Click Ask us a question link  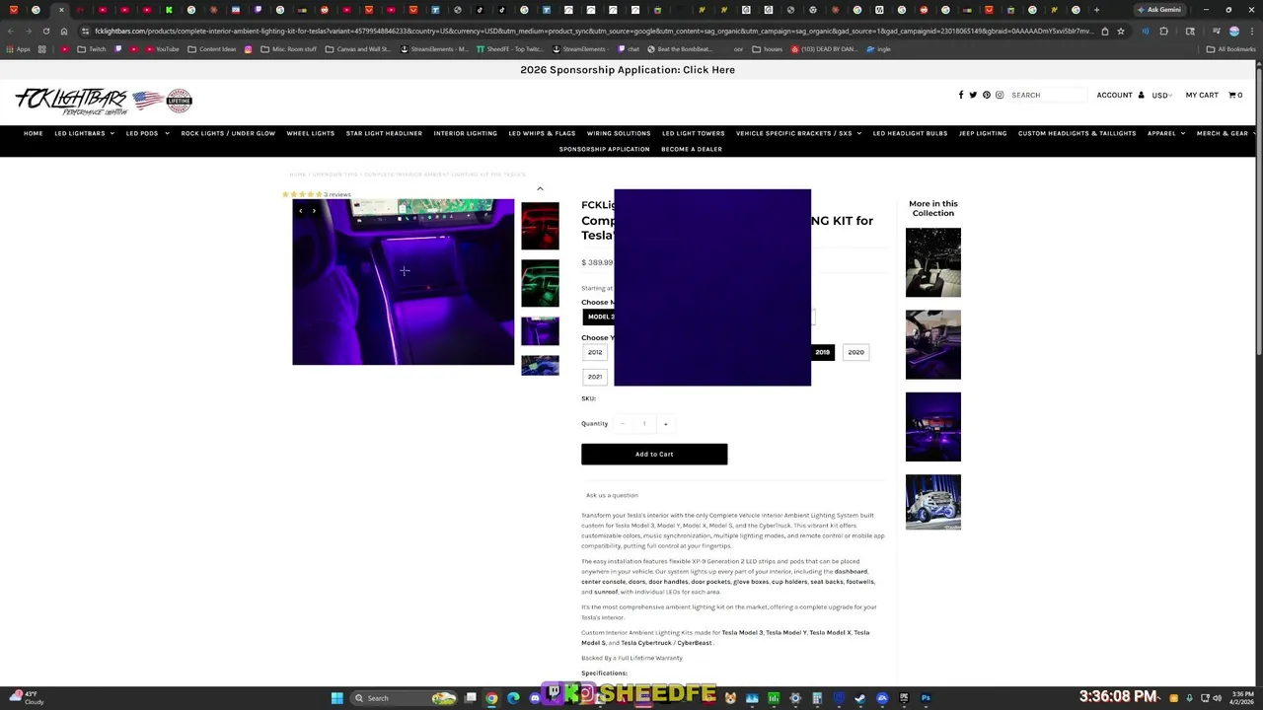(x=612, y=495)
